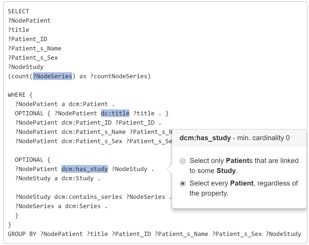Click ?Patient_s_Name in the SELECT list
The height and width of the screenshot is (245, 309).
coord(35,48)
